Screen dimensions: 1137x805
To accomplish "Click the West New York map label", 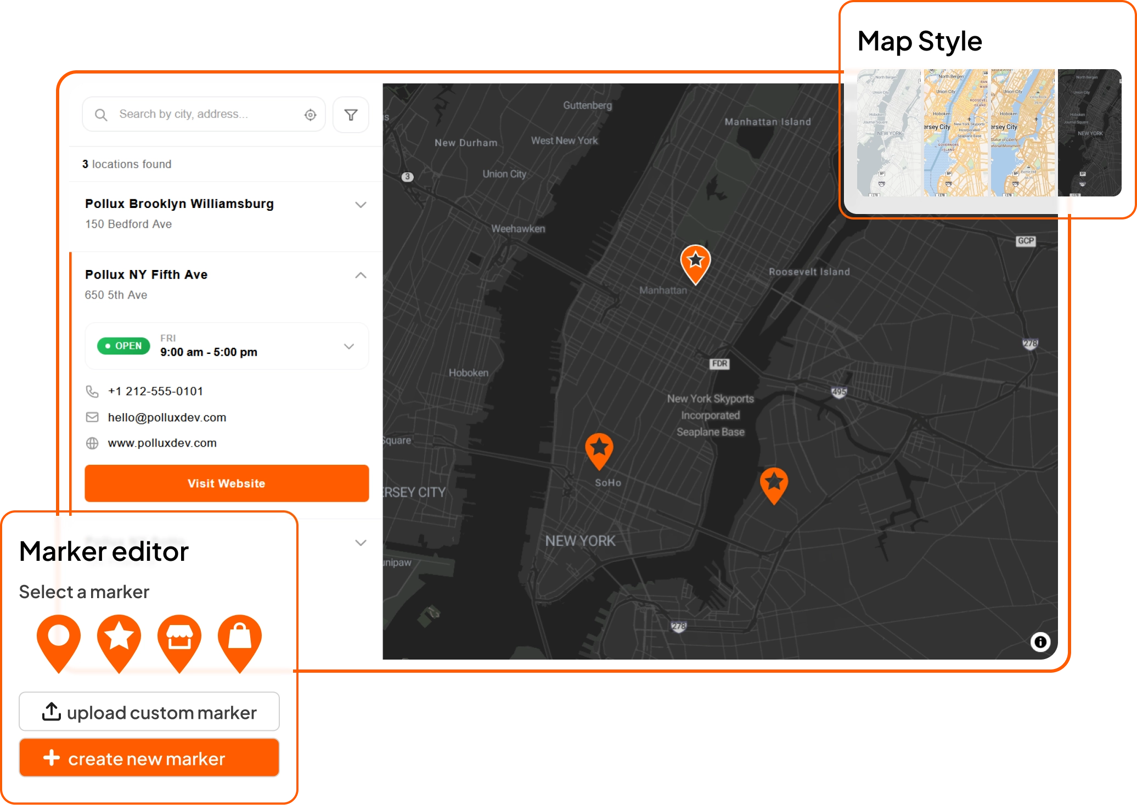I will click(564, 140).
